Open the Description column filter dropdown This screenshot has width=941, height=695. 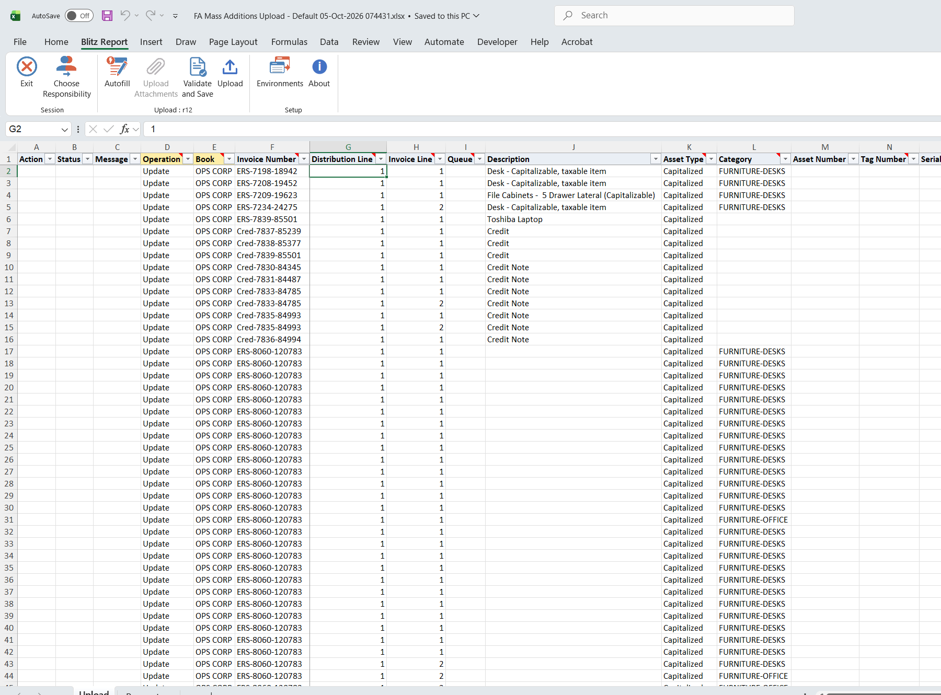(x=656, y=159)
